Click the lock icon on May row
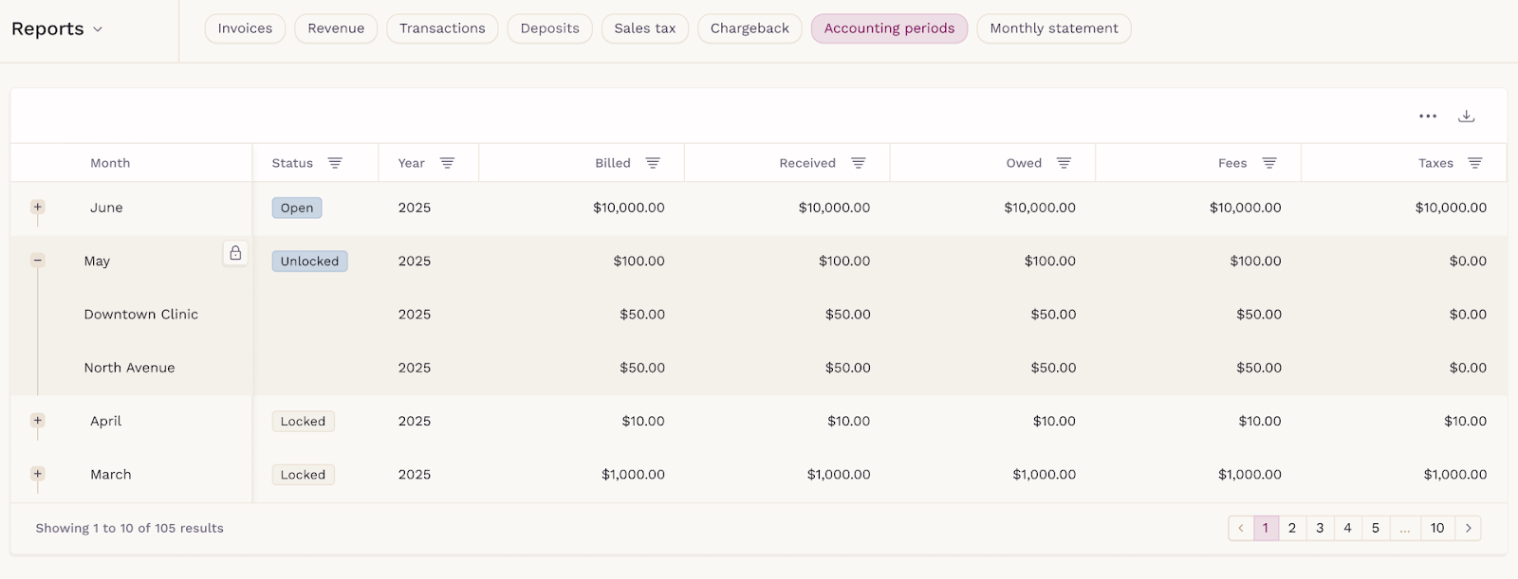 pyautogui.click(x=235, y=253)
